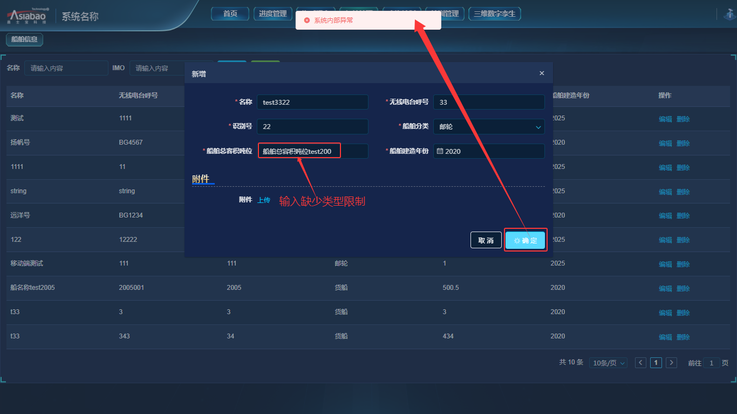Click 确定 button in dialog
Image resolution: width=737 pixels, height=414 pixels.
coord(526,240)
